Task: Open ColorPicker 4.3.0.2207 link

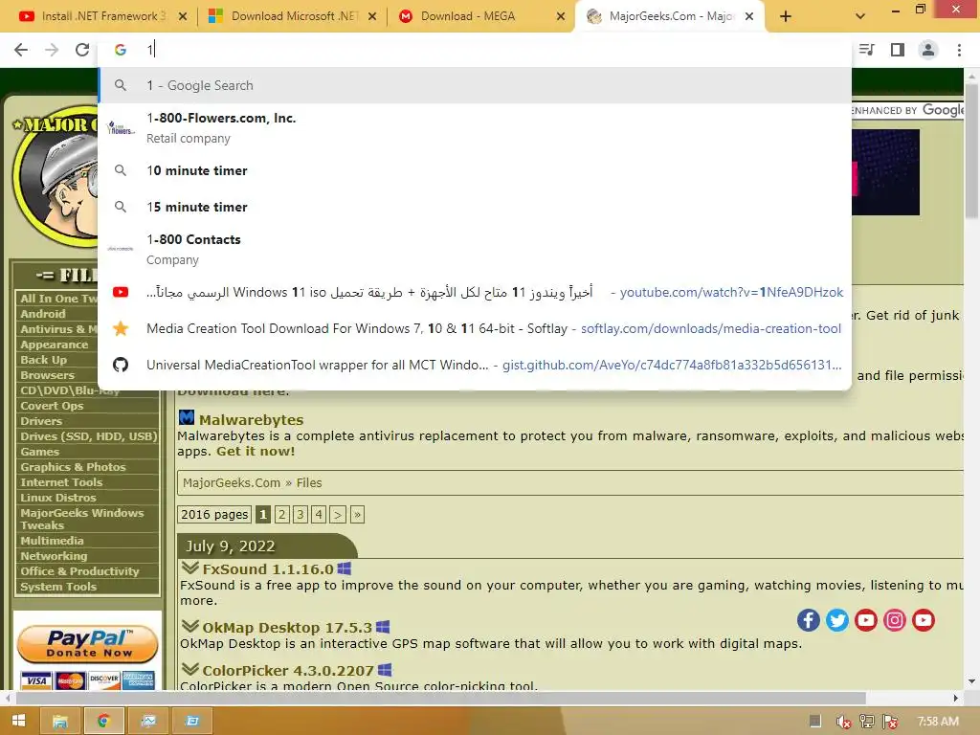Action: point(287,671)
